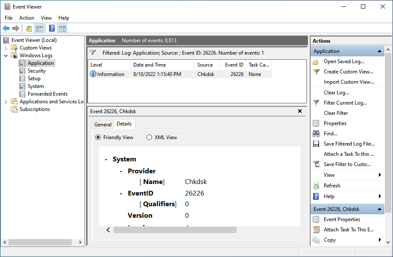Click the Setup log icon in tree
Image resolution: width=393 pixels, height=257 pixels.
22,79
